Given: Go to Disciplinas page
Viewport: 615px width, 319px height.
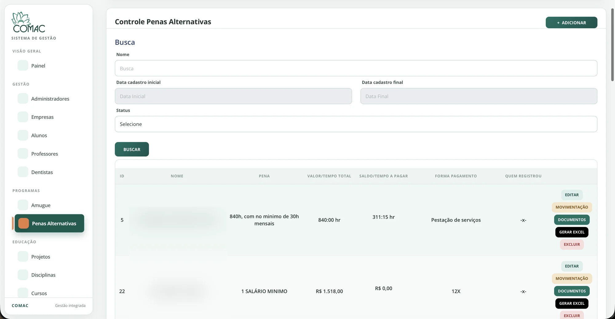Looking at the screenshot, I should (43, 275).
